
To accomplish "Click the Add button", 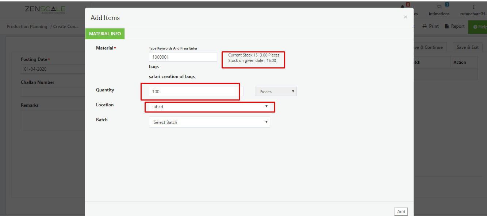I will [x=401, y=211].
